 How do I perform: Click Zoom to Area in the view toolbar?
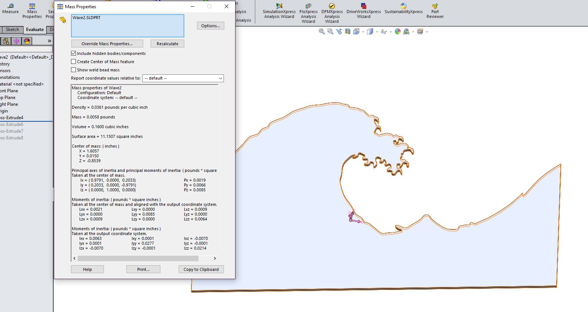(x=330, y=32)
